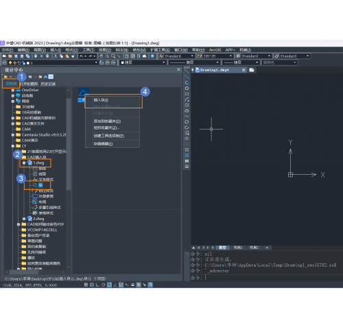Switch to the 布局1 layout tab

[238, 247]
